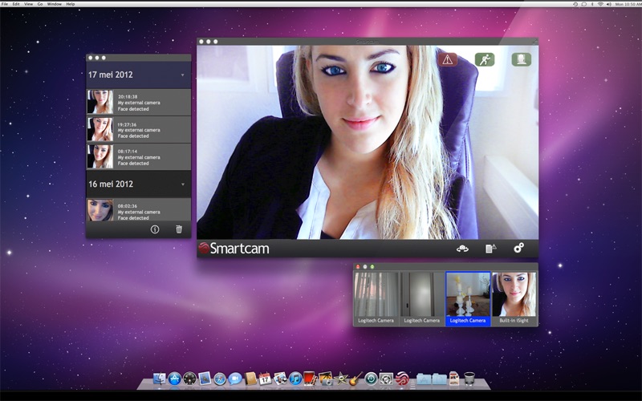The height and width of the screenshot is (401, 642).
Task: Switch to the Built-in iSight camera
Action: coord(514,298)
